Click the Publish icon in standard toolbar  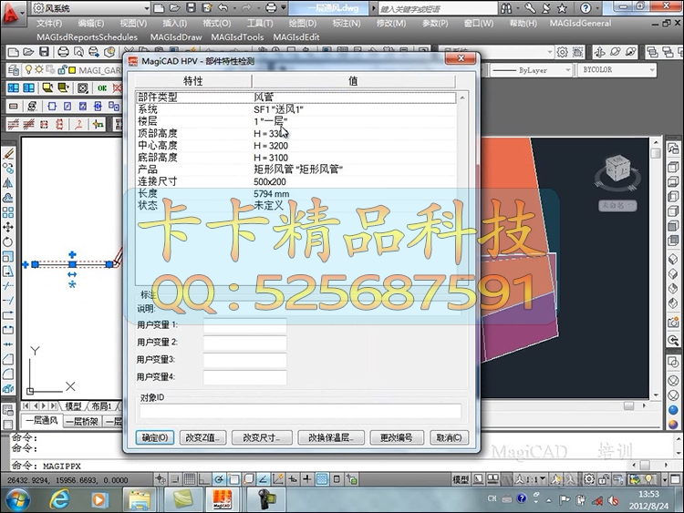(94, 52)
